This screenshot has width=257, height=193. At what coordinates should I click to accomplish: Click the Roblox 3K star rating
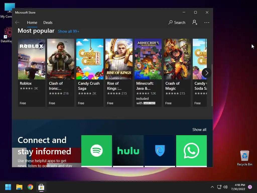coord(29,88)
